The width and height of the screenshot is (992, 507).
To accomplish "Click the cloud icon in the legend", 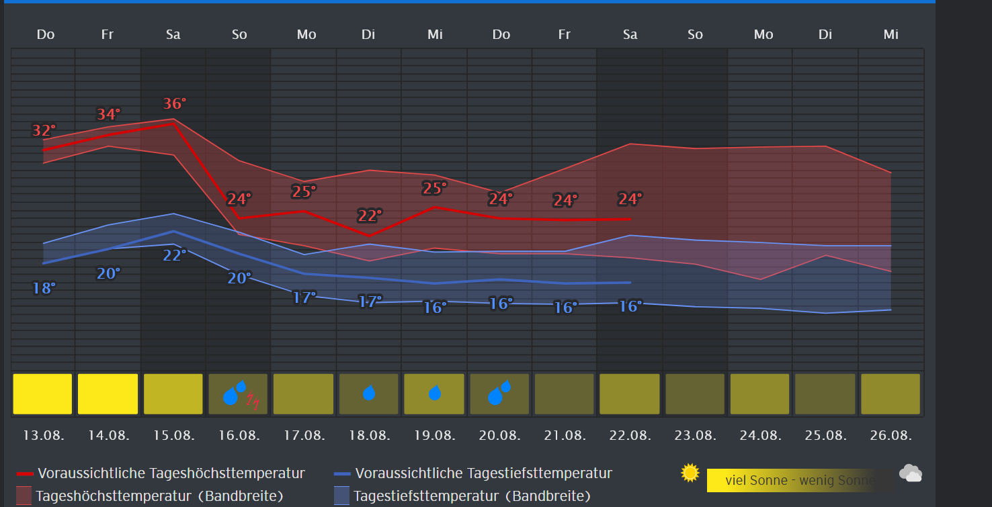I will pyautogui.click(x=911, y=473).
